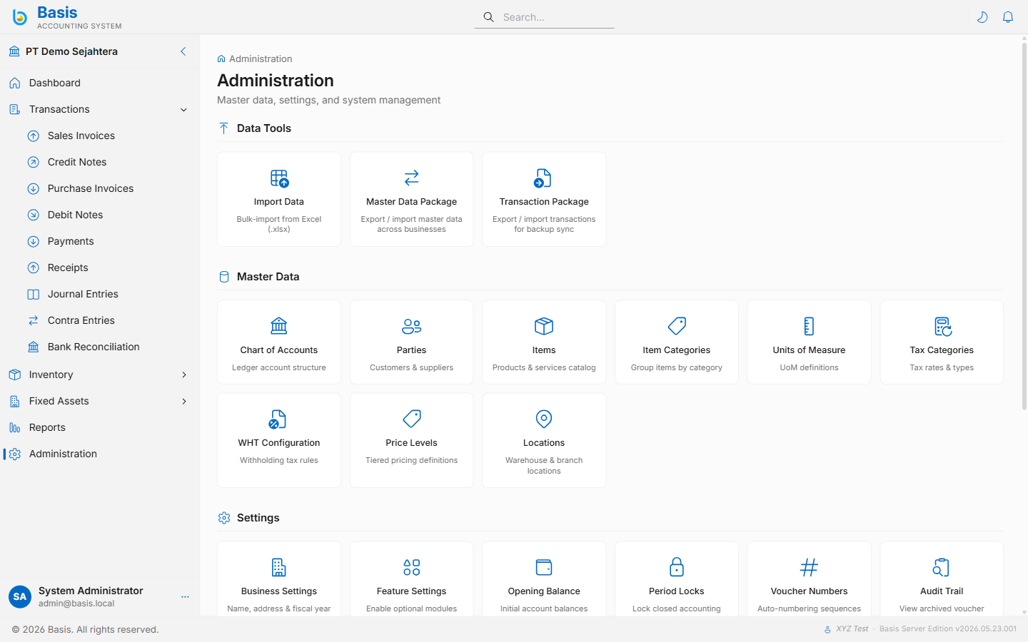This screenshot has width=1028, height=642.
Task: Open Transaction Package file icon
Action: [543, 178]
